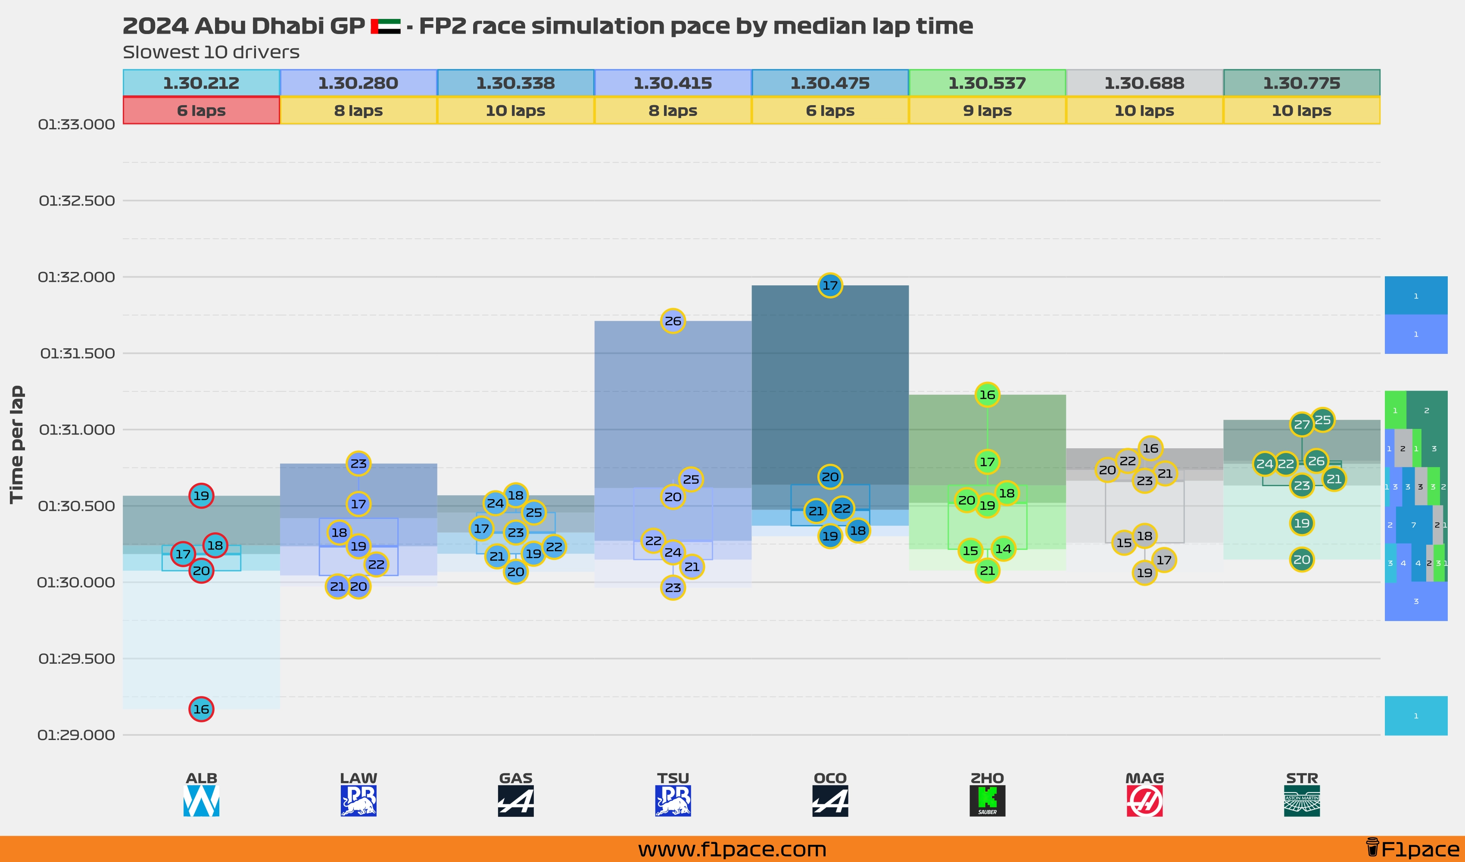Click the ALB driver label
This screenshot has height=862, width=1465.
[x=201, y=778]
